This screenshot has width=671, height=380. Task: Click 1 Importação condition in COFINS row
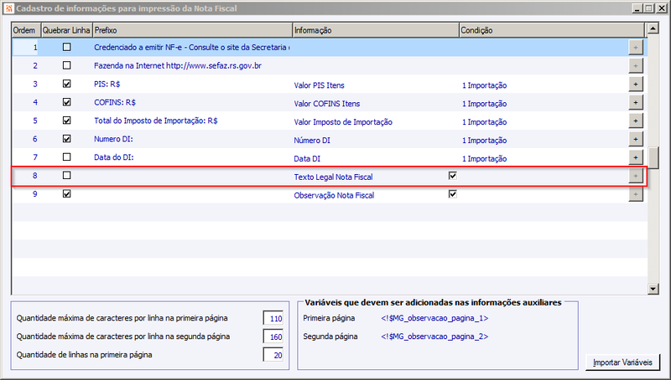(x=485, y=104)
